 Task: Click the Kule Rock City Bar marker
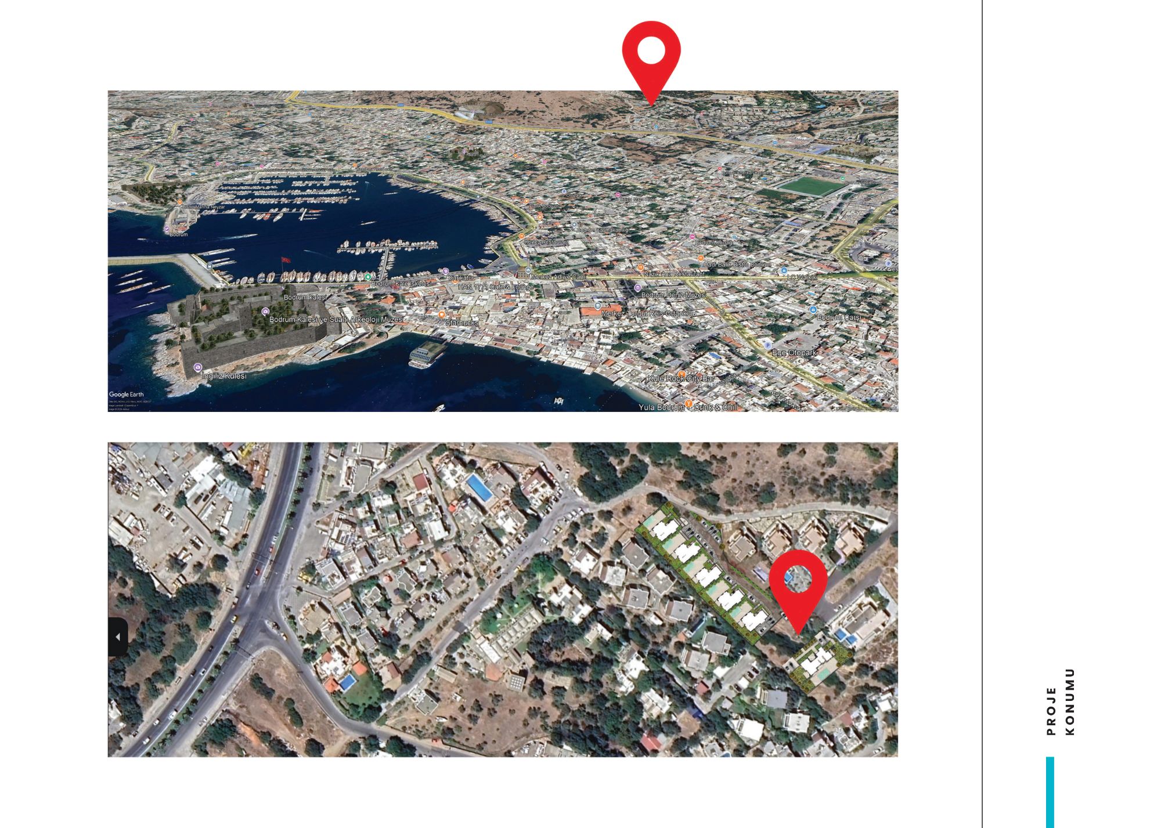pyautogui.click(x=682, y=374)
